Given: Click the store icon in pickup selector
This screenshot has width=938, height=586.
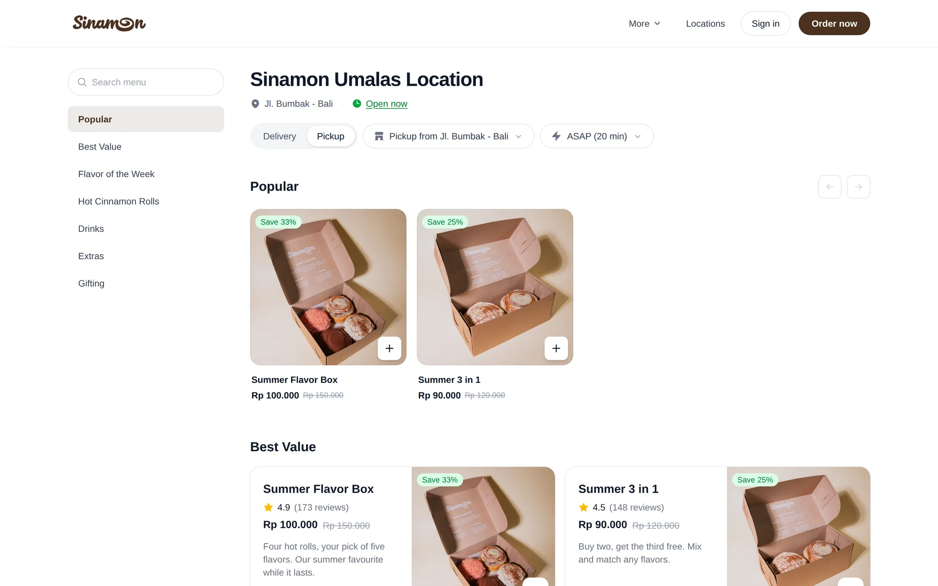Looking at the screenshot, I should 379,136.
